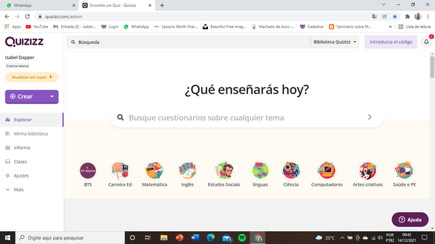Close the WhatsApp tab
The width and height of the screenshot is (435, 244).
tap(74, 5)
